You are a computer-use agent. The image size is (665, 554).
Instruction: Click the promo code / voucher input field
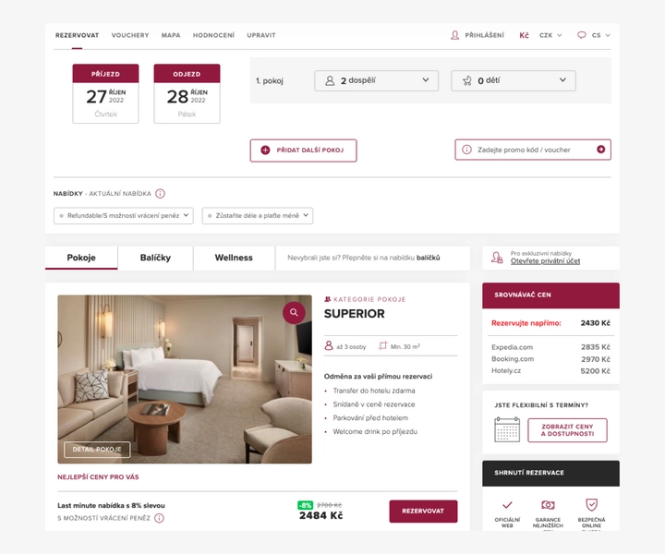[533, 150]
